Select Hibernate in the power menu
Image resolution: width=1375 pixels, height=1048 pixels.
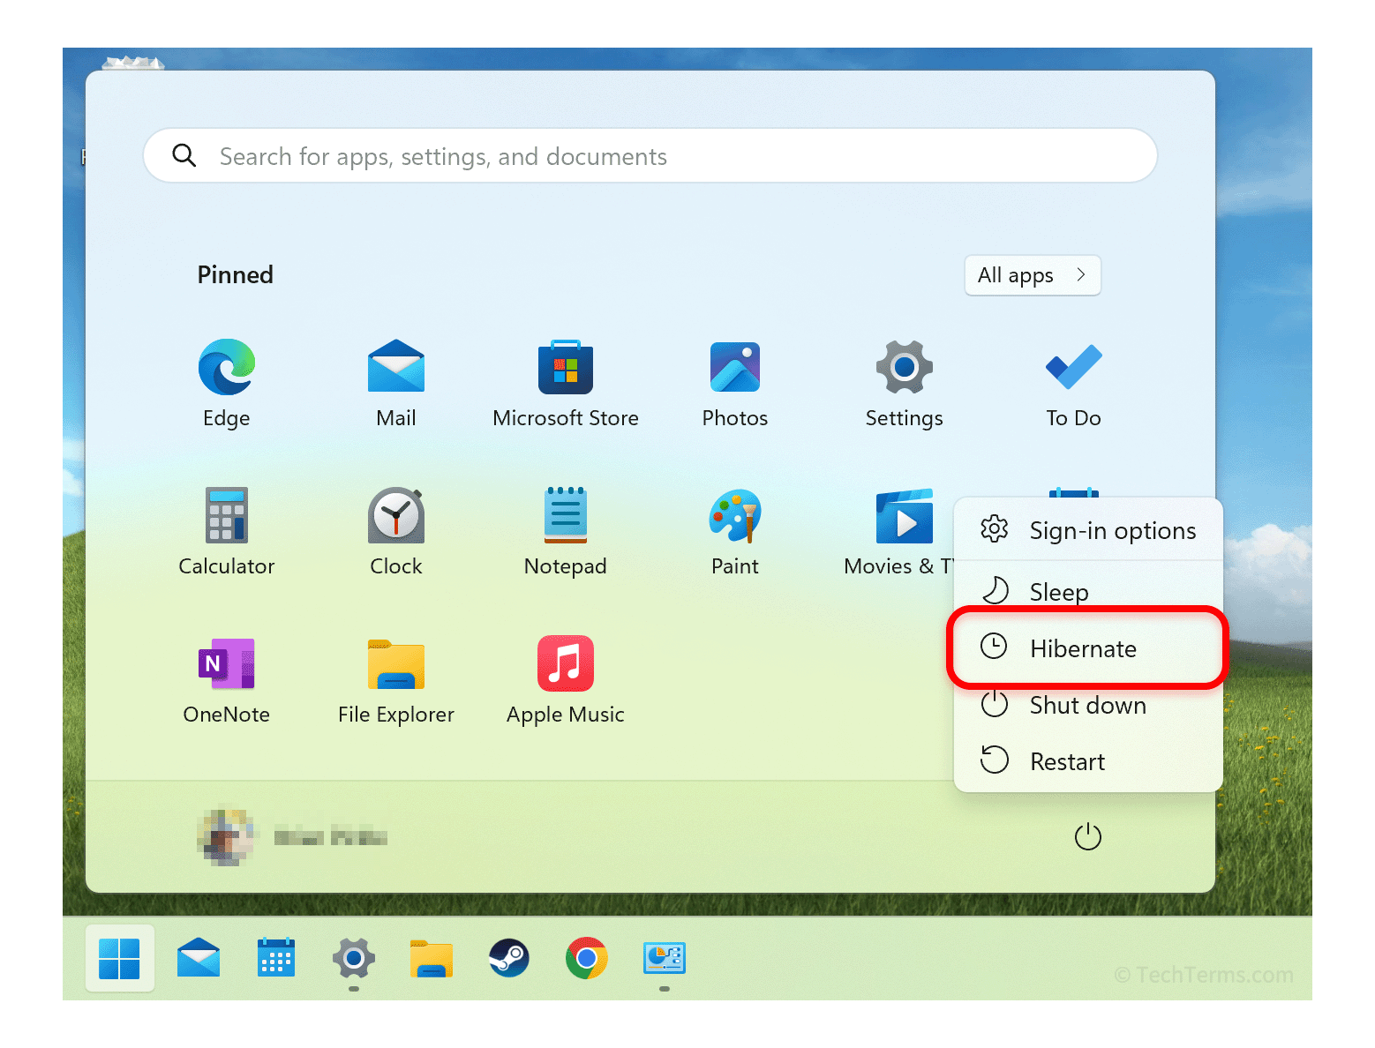1088,648
